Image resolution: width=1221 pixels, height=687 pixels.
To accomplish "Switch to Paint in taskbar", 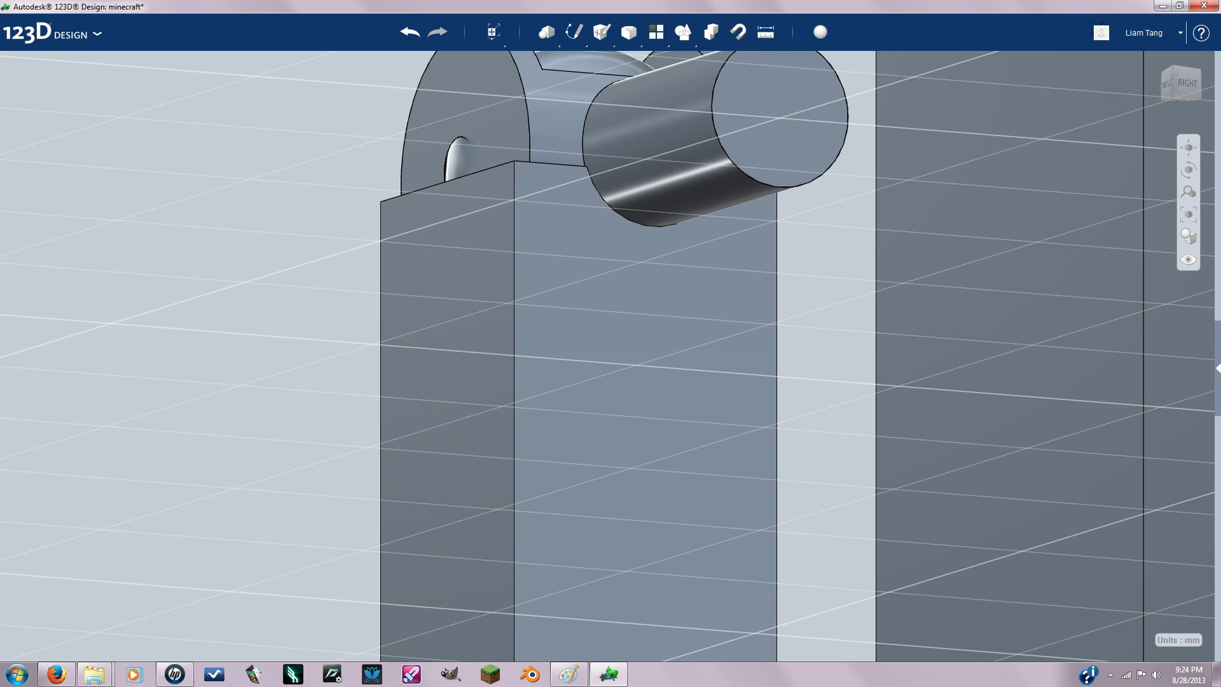I will tap(569, 674).
